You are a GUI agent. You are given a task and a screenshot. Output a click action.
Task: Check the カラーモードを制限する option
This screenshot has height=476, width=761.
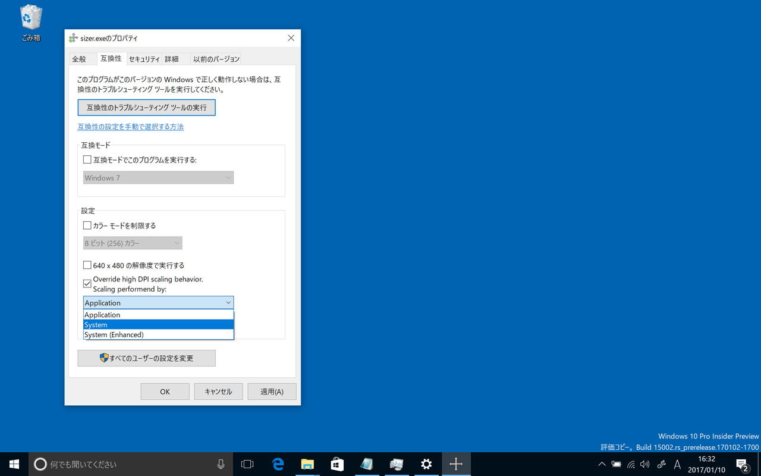pos(87,225)
